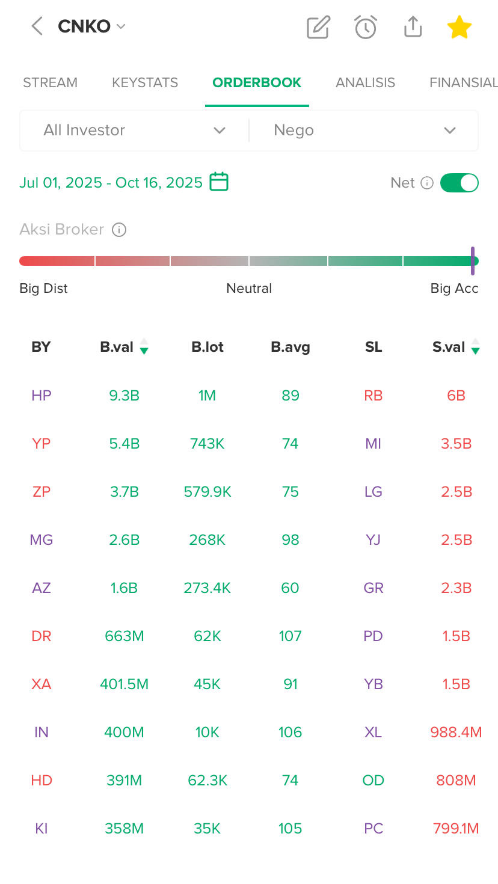Tap the share upload icon
This screenshot has width=498, height=884.
coord(413,27)
